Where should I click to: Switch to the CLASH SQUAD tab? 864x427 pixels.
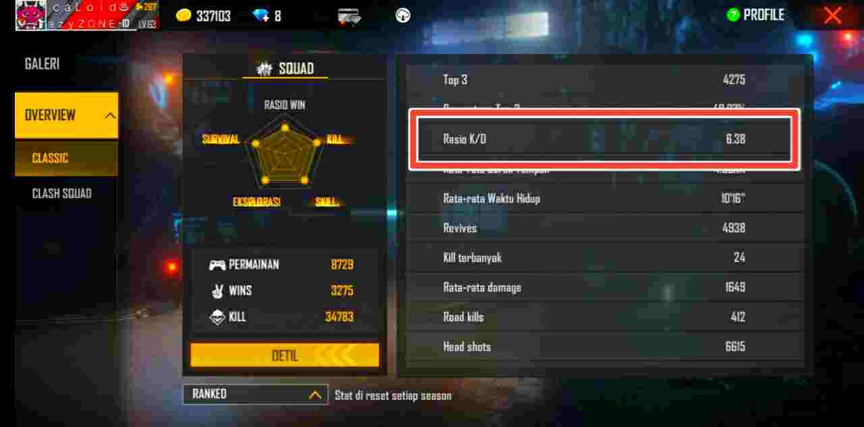point(62,193)
